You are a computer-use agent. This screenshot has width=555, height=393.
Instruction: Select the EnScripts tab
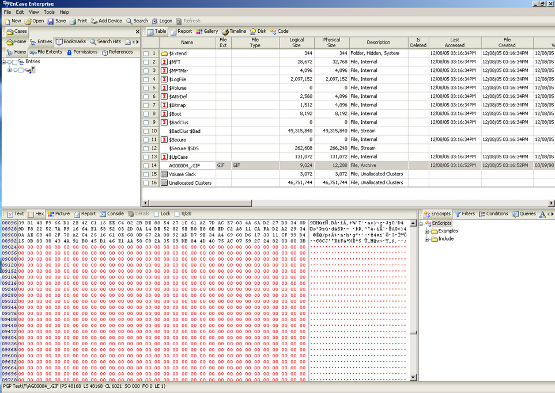437,214
